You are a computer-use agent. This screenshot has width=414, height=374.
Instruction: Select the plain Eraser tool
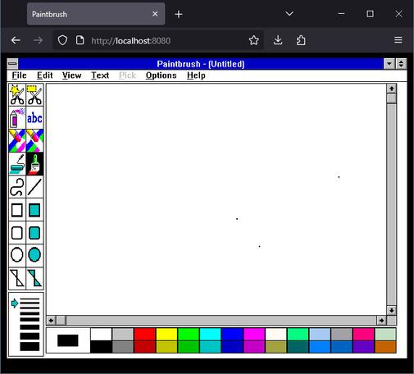pos(34,141)
